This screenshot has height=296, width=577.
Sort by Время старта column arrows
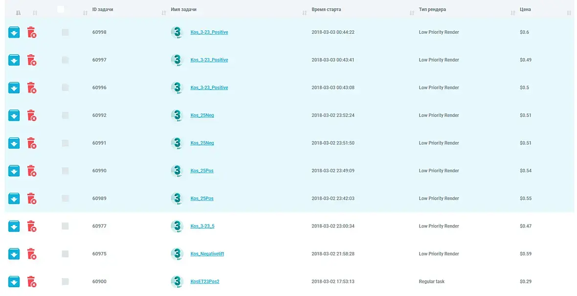tap(412, 13)
